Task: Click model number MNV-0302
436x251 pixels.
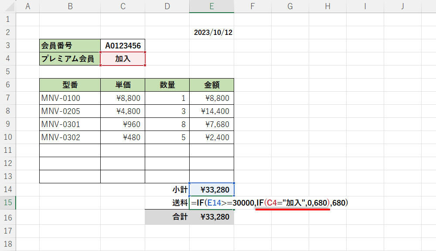Action: (x=70, y=137)
